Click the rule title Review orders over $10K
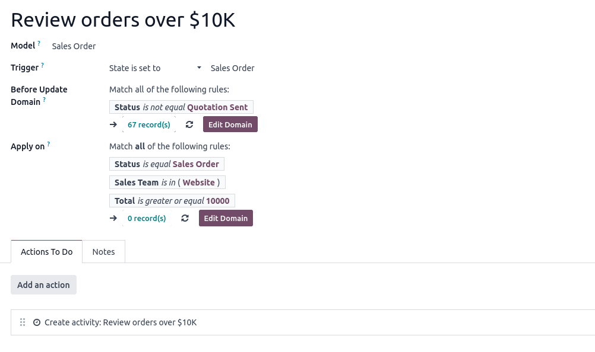The width and height of the screenshot is (595, 352). click(x=123, y=20)
